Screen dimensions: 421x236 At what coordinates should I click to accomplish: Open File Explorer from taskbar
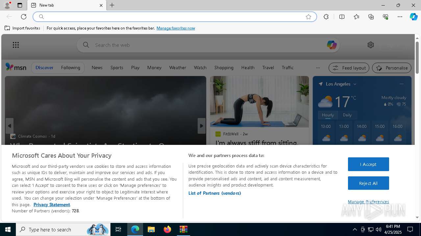151,229
